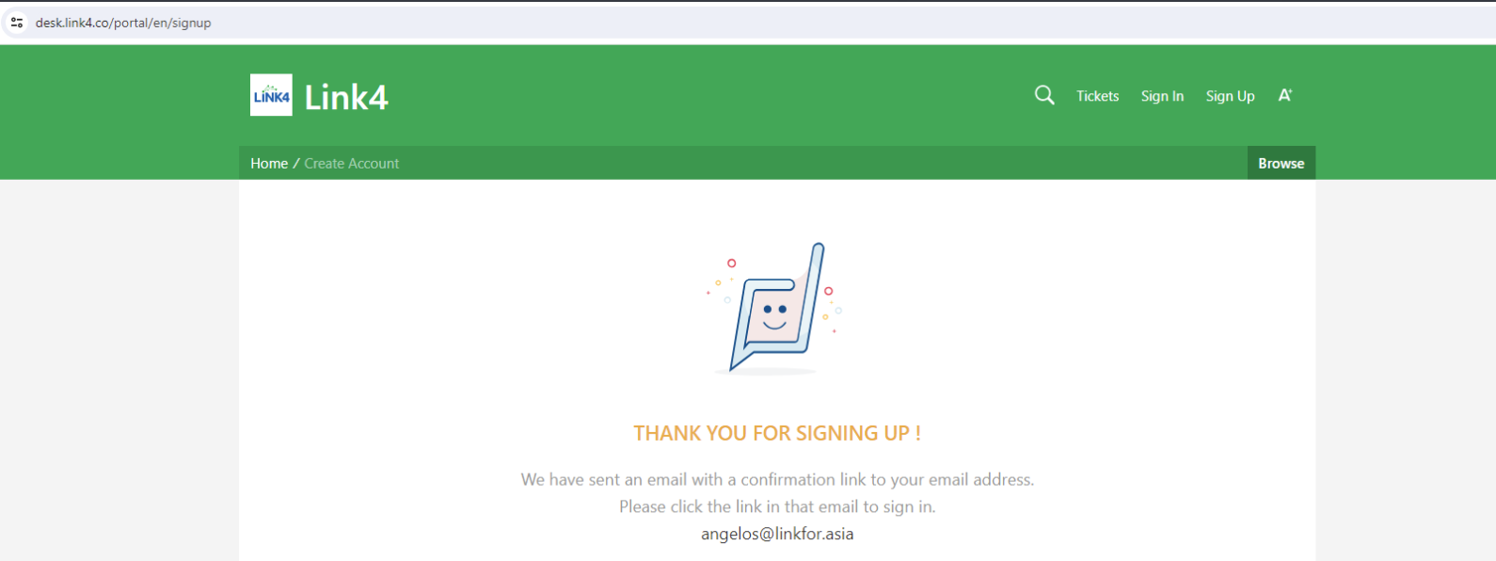Screen dimensions: 1496x561
Task: View site information icon in address bar
Action: point(17,23)
